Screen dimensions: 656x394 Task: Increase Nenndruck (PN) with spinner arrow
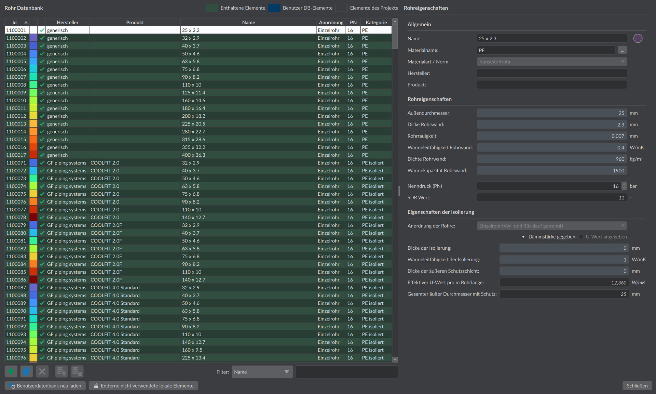pos(624,184)
